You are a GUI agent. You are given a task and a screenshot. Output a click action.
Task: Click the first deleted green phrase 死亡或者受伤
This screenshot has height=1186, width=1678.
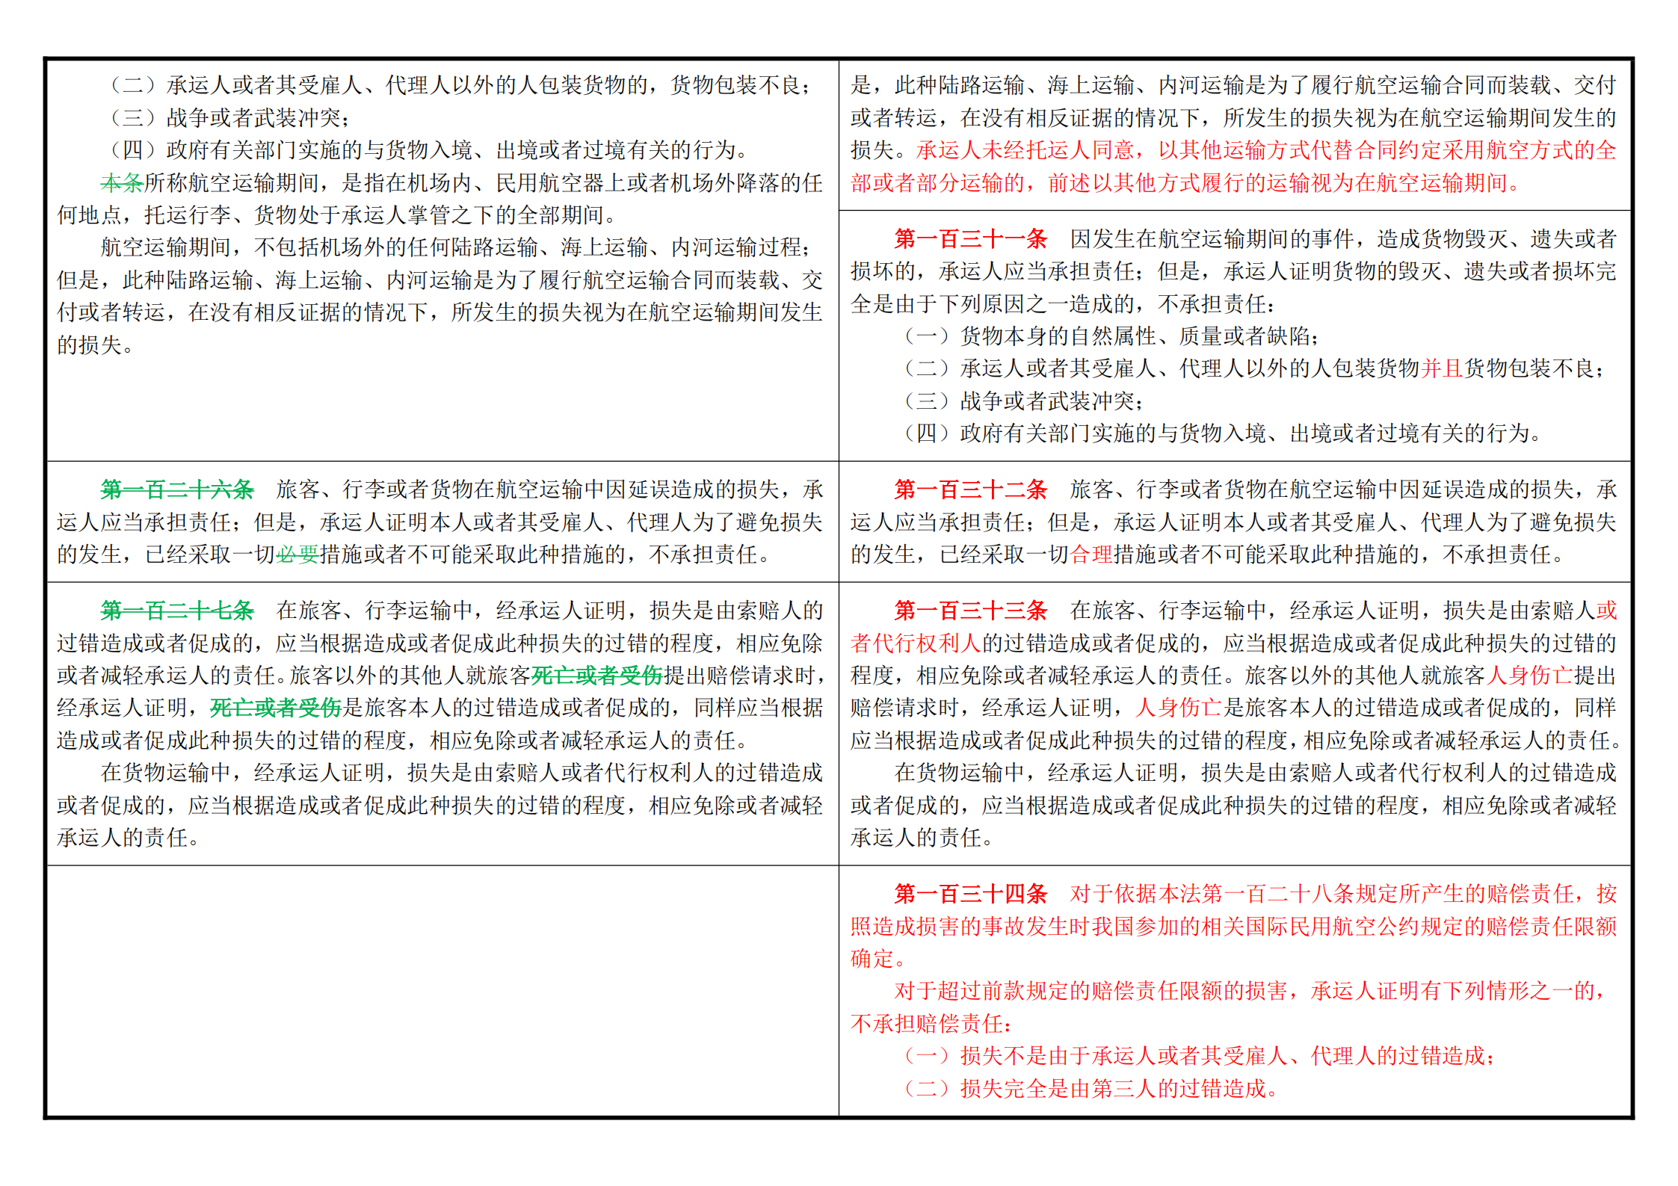[597, 676]
